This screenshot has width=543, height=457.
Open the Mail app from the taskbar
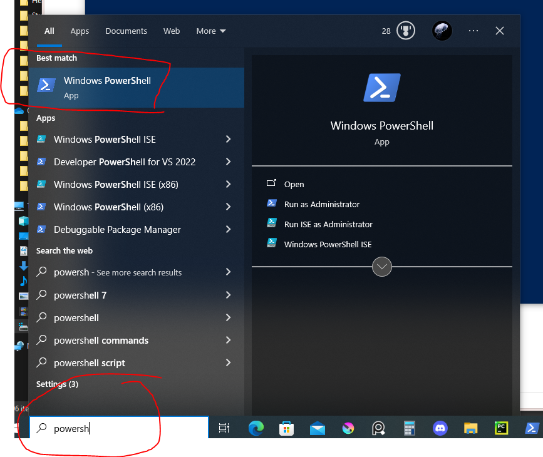[x=318, y=429]
